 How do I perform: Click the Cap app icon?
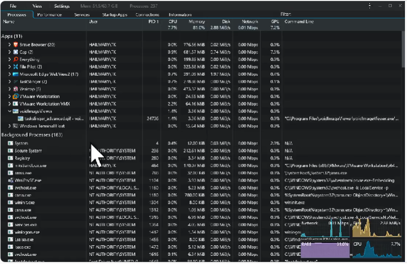(16, 52)
